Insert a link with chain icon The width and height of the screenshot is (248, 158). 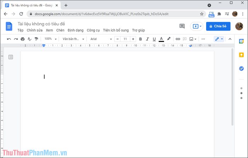point(178,39)
